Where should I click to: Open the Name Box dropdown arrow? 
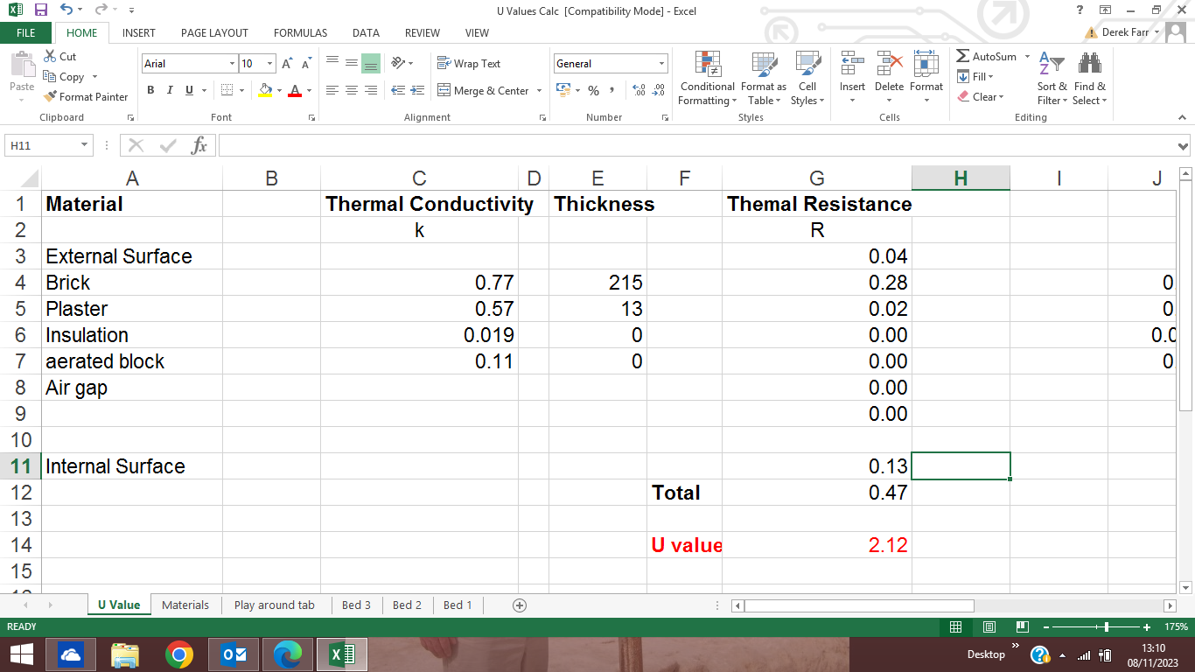(x=84, y=146)
